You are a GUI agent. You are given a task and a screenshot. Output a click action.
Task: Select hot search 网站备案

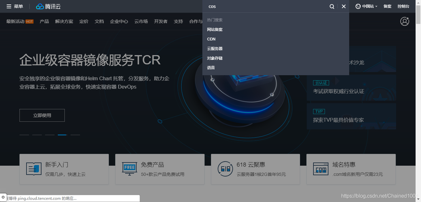point(215,29)
